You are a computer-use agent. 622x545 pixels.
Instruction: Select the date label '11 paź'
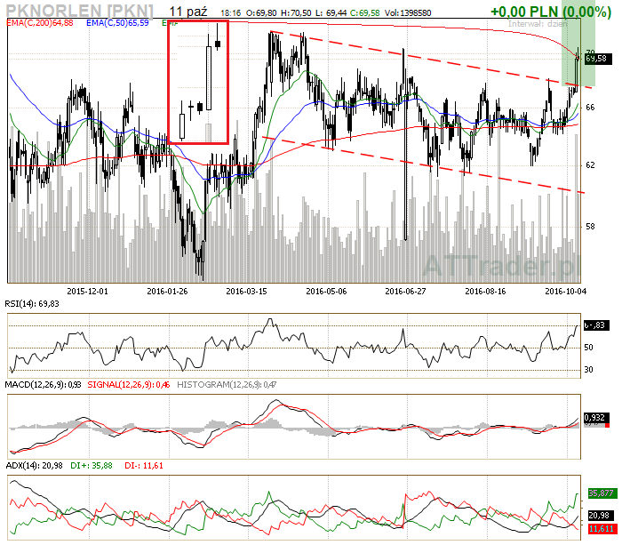188,12
